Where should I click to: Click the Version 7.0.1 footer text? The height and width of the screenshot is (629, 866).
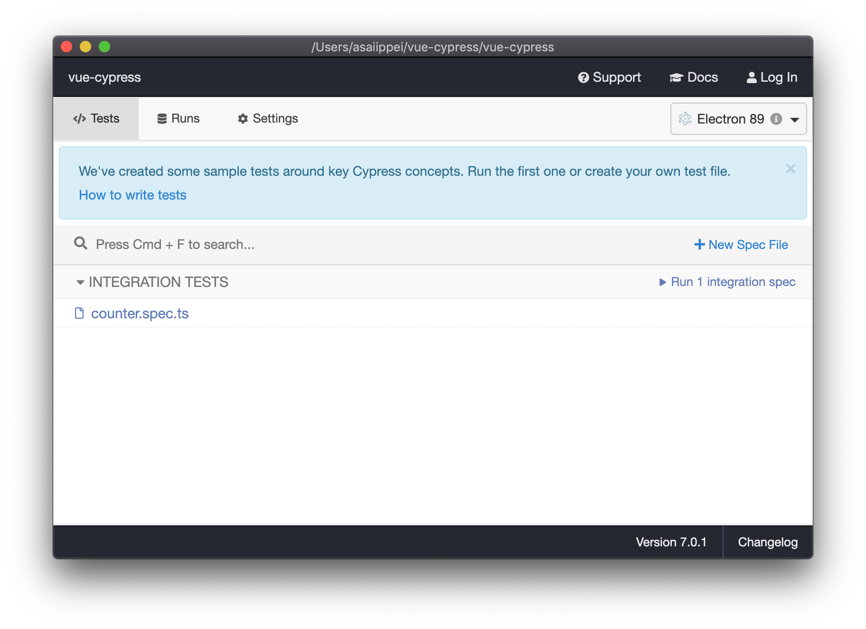click(671, 542)
